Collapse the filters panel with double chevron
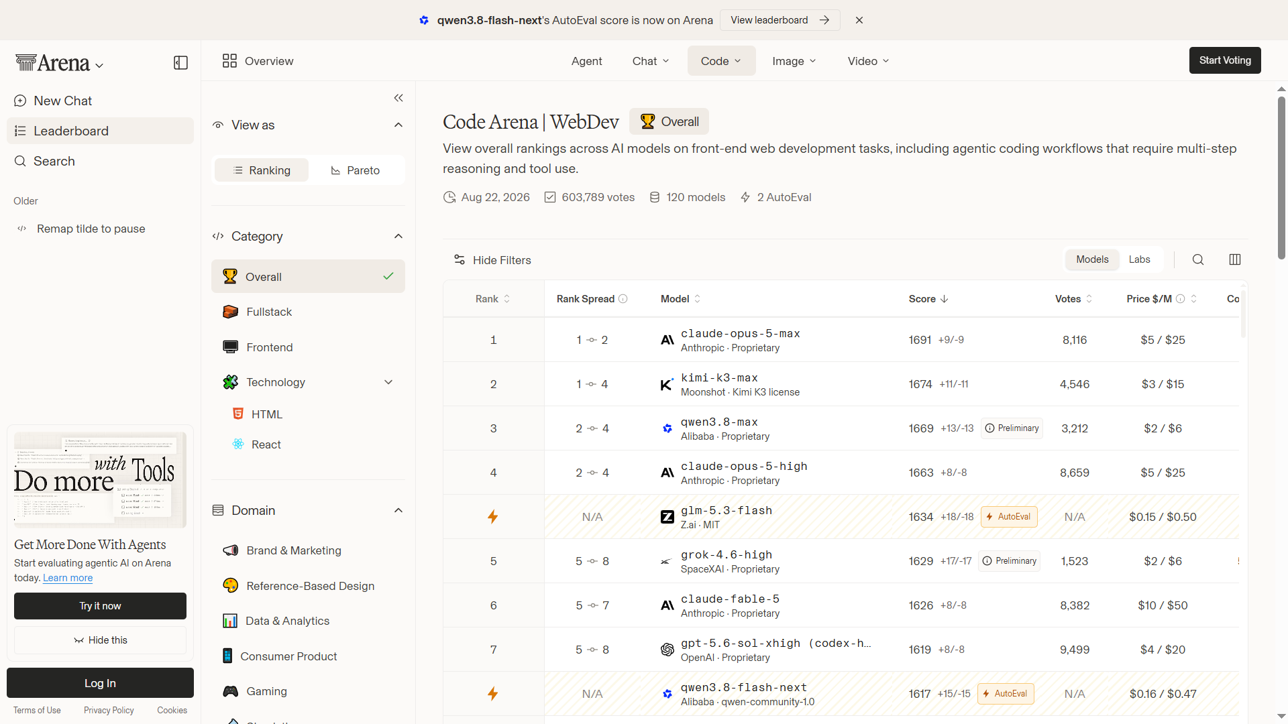This screenshot has height=724, width=1288. pyautogui.click(x=398, y=98)
